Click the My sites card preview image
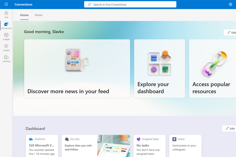236x157 pixels. point(114,146)
